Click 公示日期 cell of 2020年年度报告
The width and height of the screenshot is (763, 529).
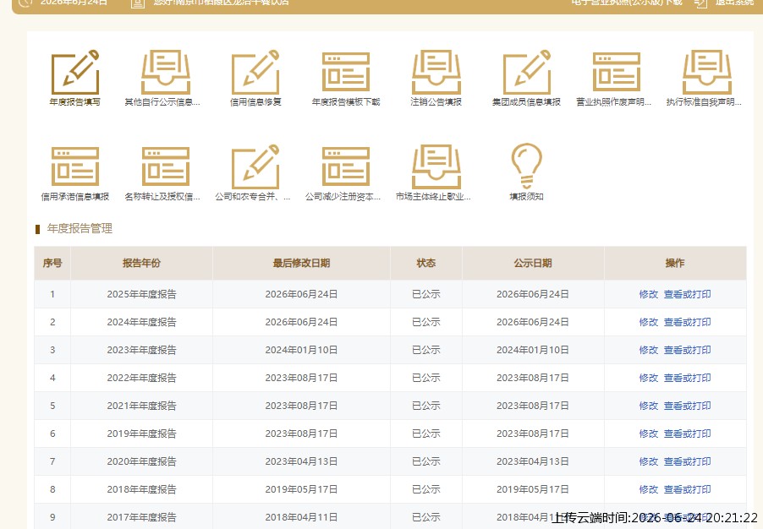(x=533, y=461)
